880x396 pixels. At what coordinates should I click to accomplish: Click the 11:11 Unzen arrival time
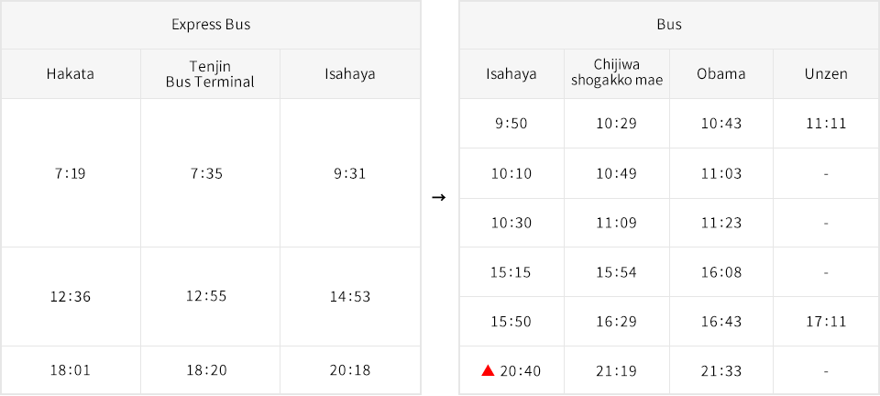pyautogui.click(x=827, y=124)
